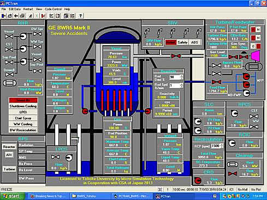The image size is (267, 200).
Task: Start the top RHR pump
Action: (x=23, y=37)
